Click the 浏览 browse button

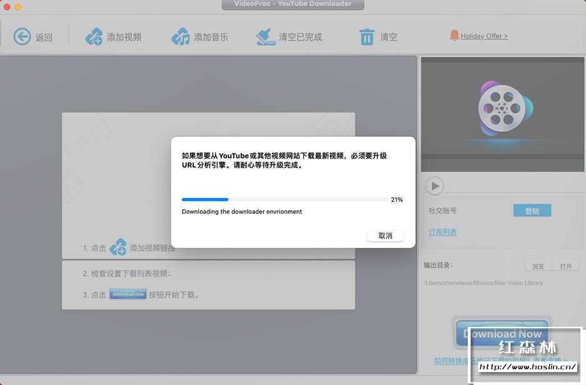(537, 266)
